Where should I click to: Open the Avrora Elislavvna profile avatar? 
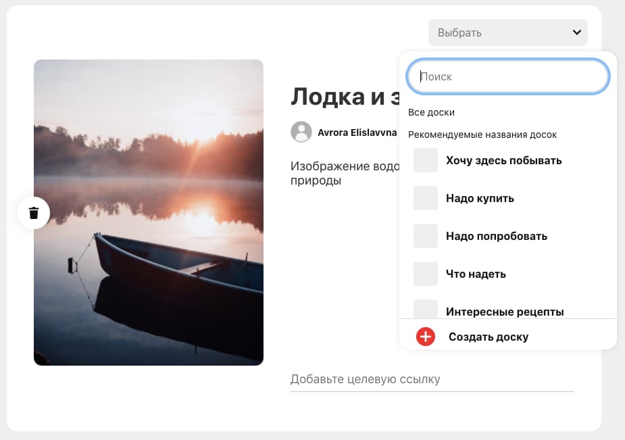point(301,132)
